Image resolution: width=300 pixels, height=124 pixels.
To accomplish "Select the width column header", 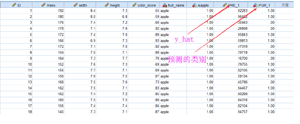I will (x=80, y=5).
